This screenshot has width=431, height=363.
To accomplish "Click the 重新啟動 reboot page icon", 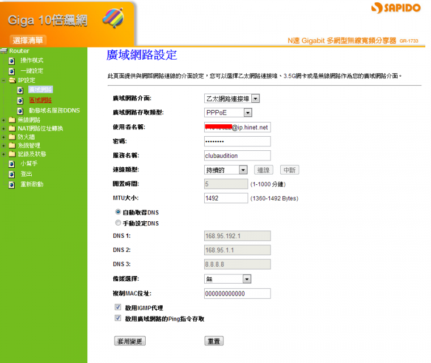I will [x=11, y=185].
